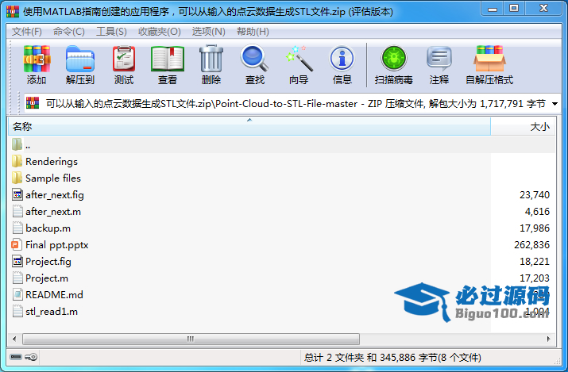The width and height of the screenshot is (568, 372).
Task: Sort by 名称 column header
Action: point(249,127)
